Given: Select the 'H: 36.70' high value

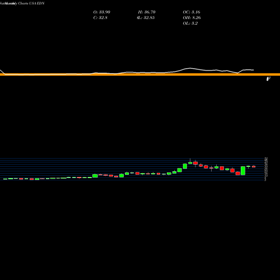Looking at the screenshot, I should coord(147,12).
